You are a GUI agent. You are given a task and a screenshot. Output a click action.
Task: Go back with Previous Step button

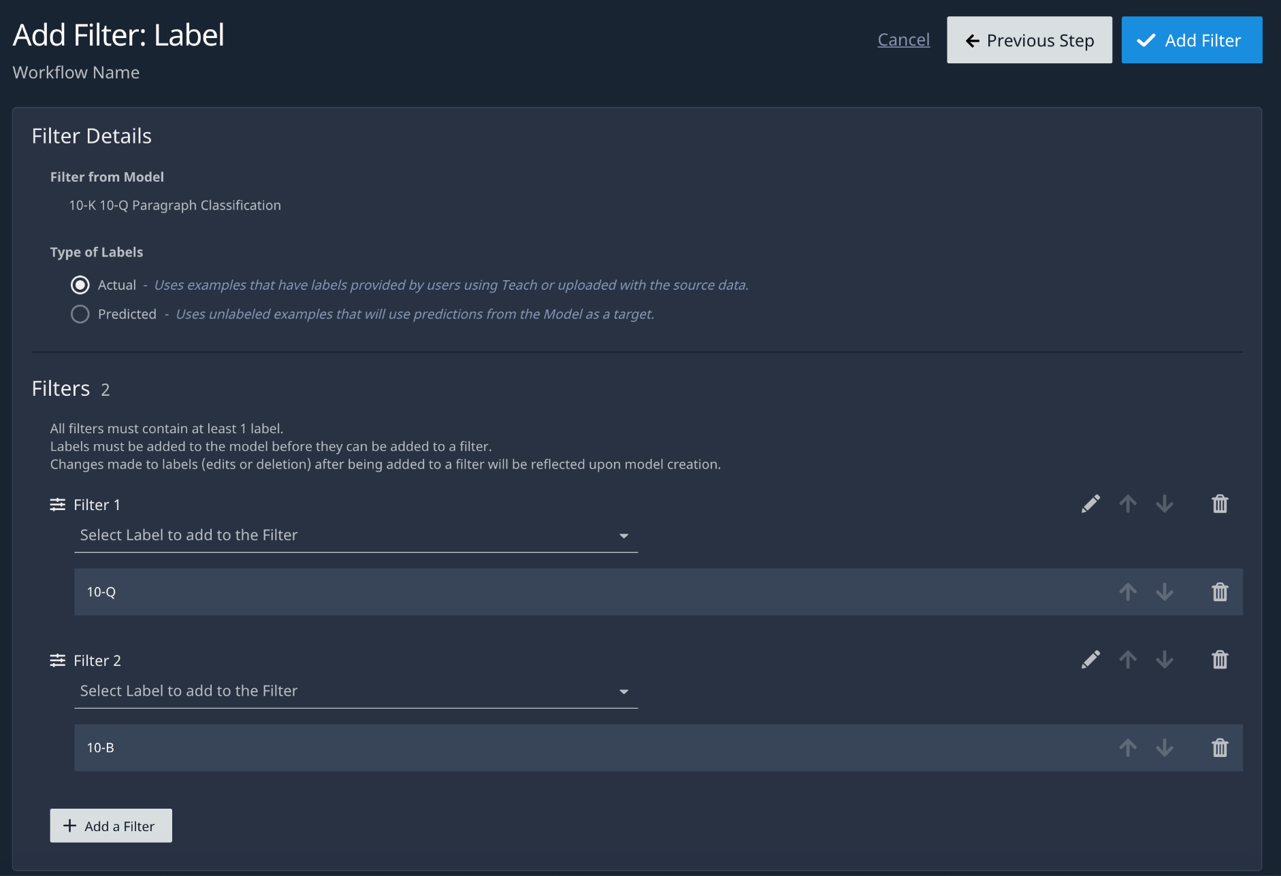tap(1029, 40)
